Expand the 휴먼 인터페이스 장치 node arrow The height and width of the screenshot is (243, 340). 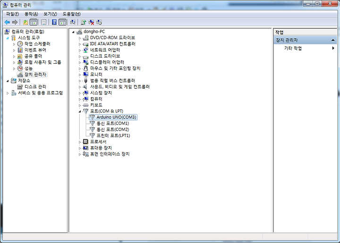point(80,154)
